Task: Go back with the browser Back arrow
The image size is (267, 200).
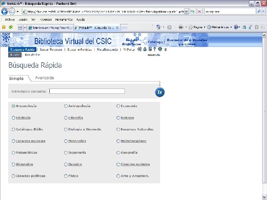Action: point(4,11)
